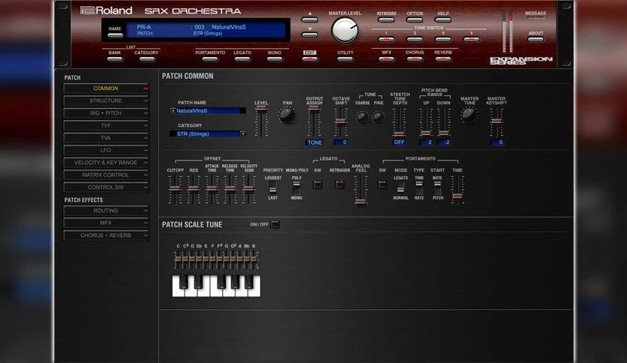Open the LFO tab
This screenshot has width=627, height=363.
(106, 150)
